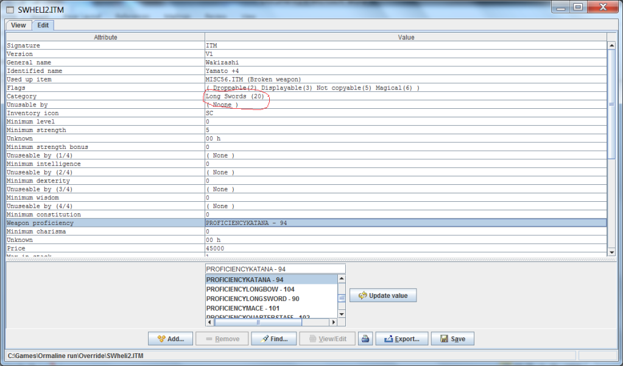Choose PROFICIENCYLONGSWORD - 90 option

253,299
